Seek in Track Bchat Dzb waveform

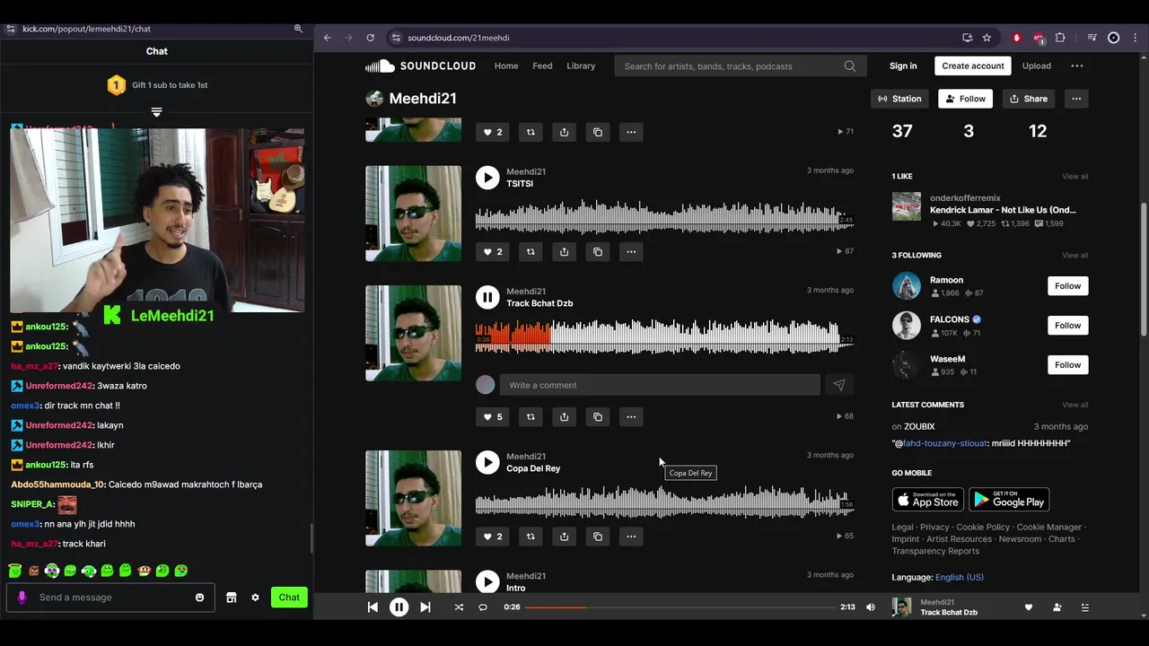[664, 336]
